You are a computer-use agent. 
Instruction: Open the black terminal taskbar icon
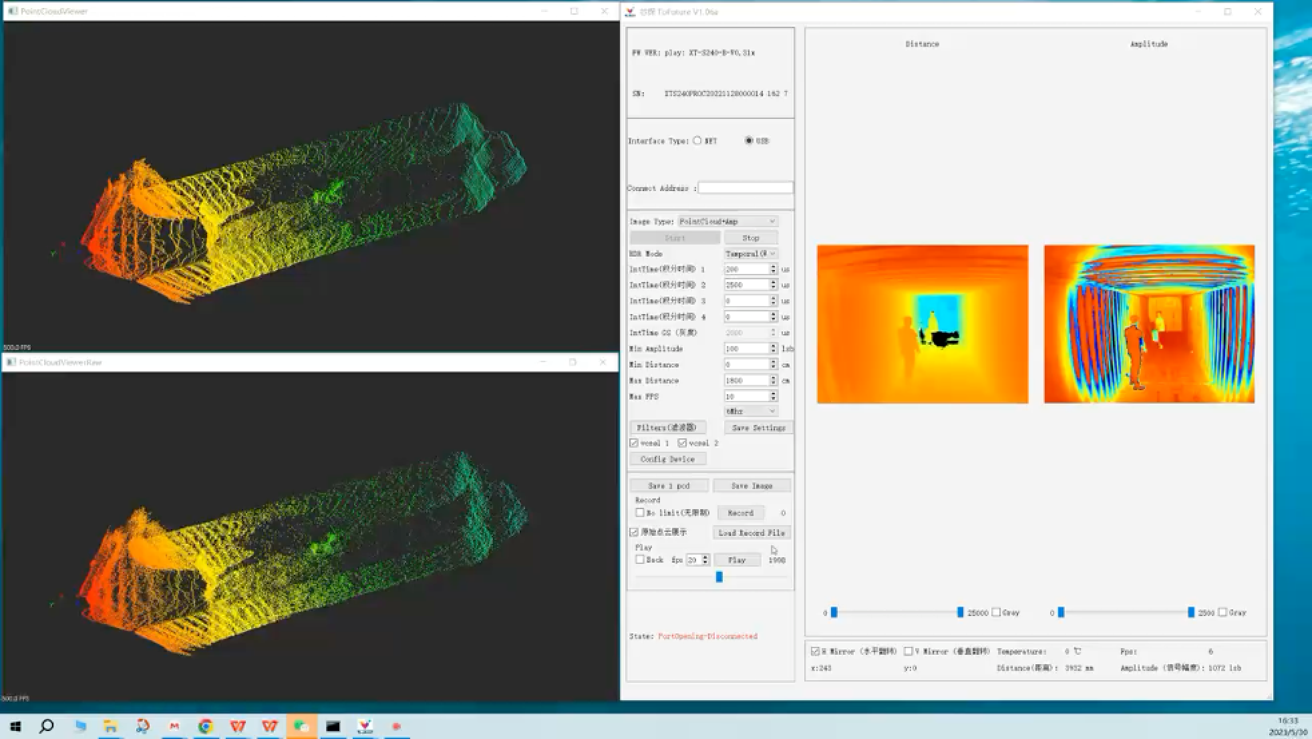tap(333, 726)
